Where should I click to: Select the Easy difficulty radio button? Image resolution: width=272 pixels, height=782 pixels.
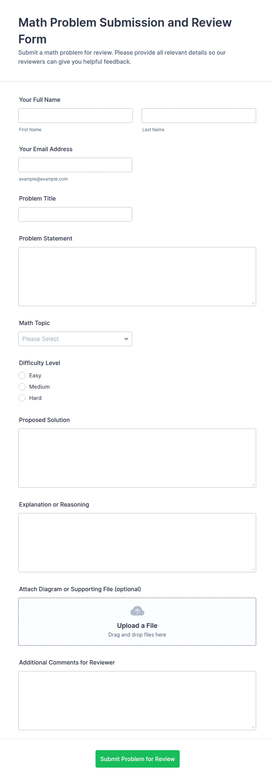pos(22,376)
